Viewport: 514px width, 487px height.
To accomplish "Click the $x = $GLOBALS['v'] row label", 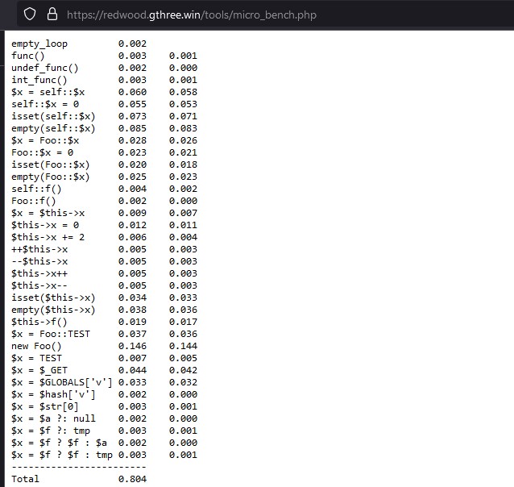I will (61, 382).
